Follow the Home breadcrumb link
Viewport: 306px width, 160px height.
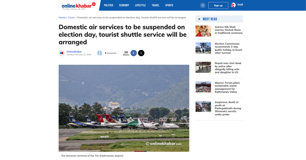click(x=62, y=18)
